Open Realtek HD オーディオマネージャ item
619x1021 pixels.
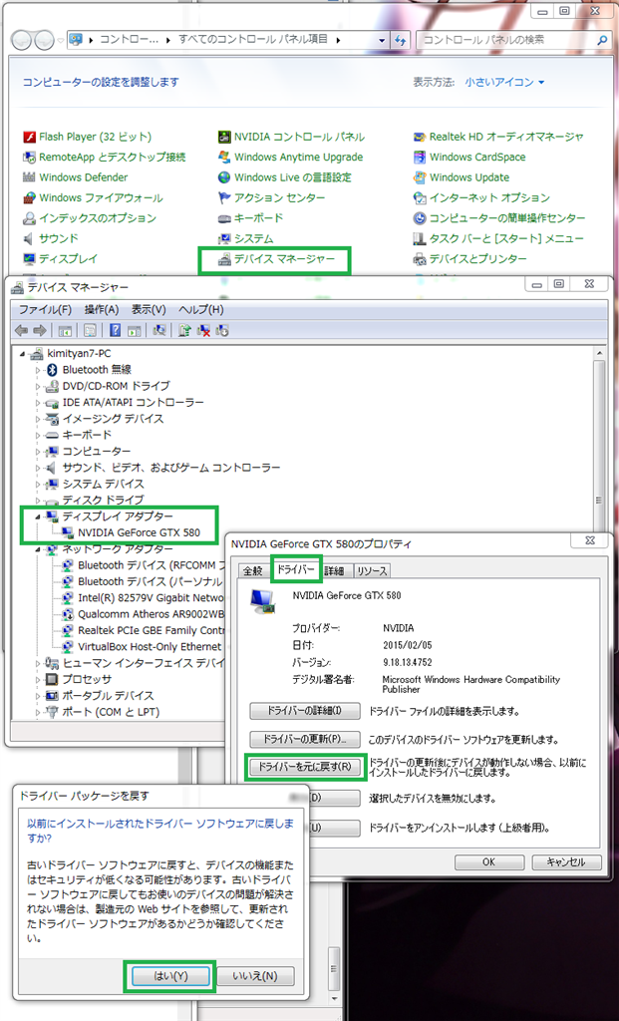498,137
